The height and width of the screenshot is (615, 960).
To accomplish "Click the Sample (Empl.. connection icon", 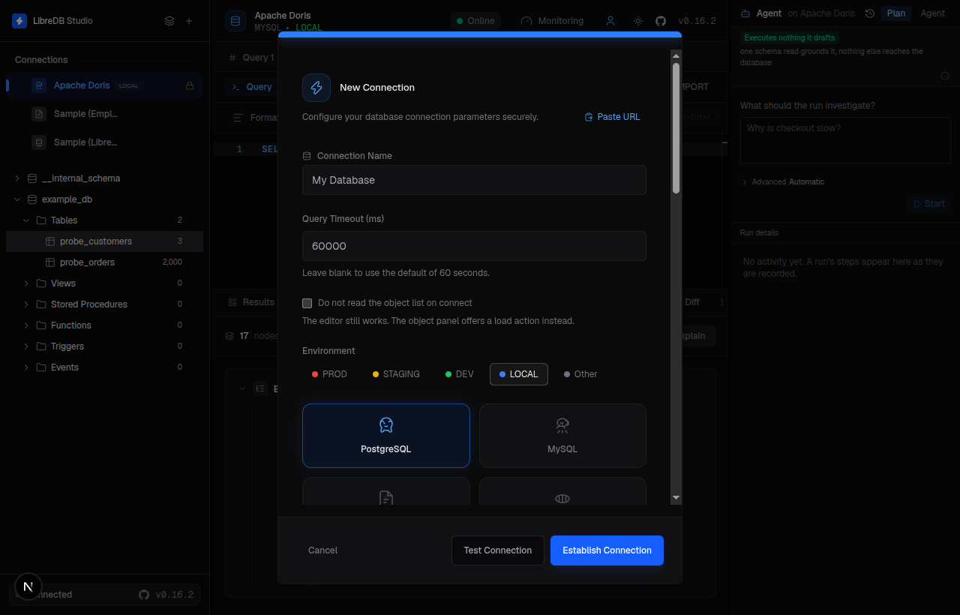I will 39,114.
